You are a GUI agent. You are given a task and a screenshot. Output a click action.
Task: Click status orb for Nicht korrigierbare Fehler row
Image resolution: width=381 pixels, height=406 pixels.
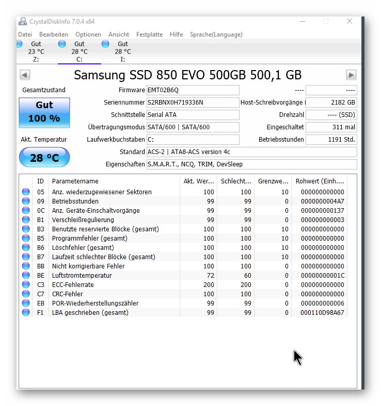tap(26, 266)
